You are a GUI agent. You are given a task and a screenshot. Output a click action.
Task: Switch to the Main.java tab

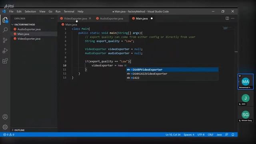click(142, 18)
